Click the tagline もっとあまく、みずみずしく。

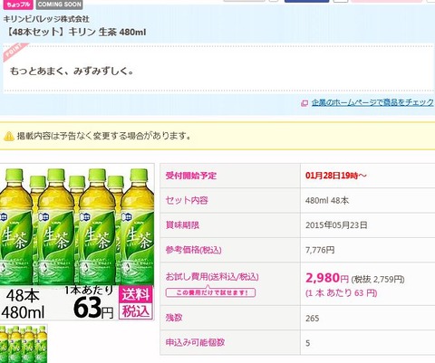72,72
